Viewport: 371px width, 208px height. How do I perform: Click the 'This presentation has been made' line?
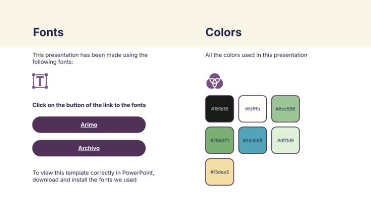pos(90,55)
